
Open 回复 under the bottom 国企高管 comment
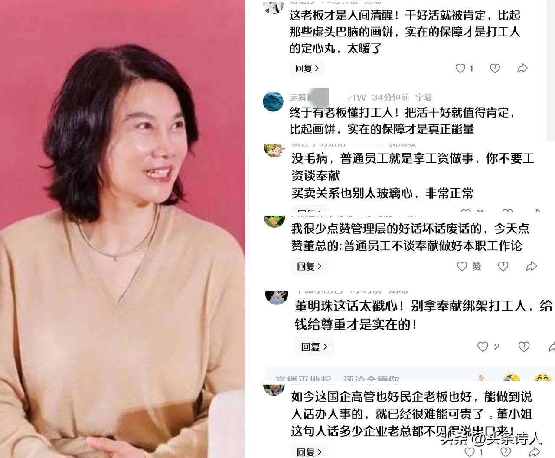[x=309, y=451]
